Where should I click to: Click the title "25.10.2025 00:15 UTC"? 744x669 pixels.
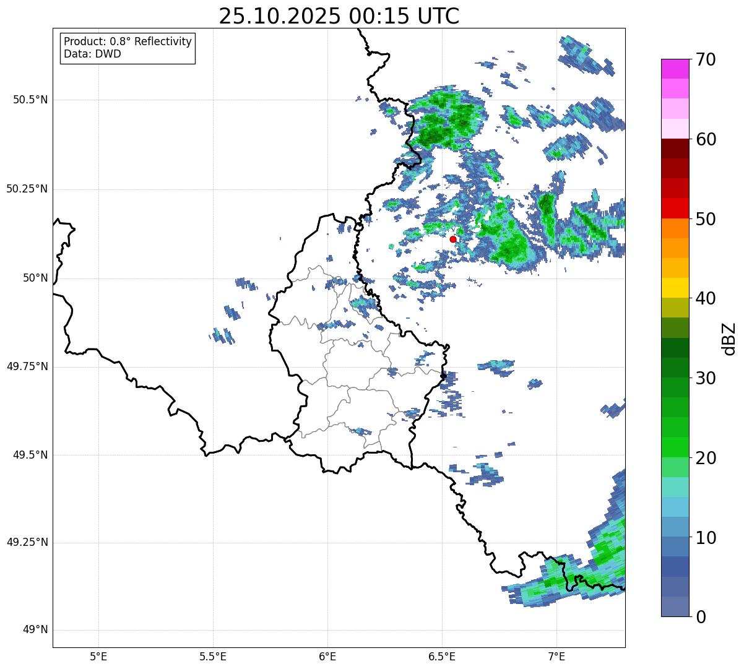339,16
